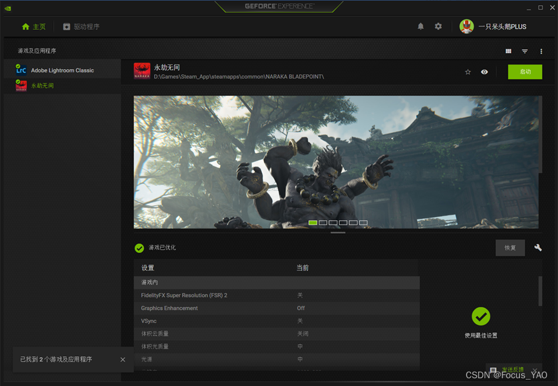Select the second screenshot indicator

point(323,223)
